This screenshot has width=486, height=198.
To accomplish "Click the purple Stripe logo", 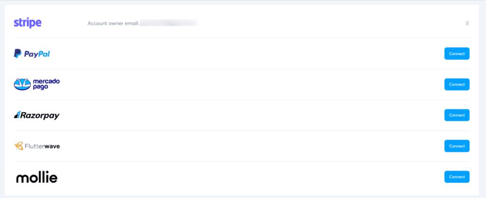I will (x=28, y=23).
